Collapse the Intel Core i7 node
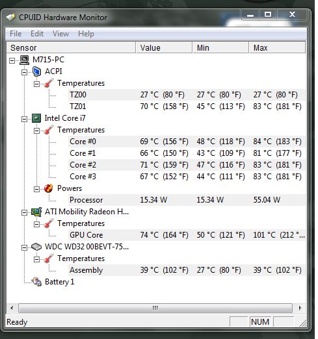This screenshot has width=318, height=339. click(24, 119)
